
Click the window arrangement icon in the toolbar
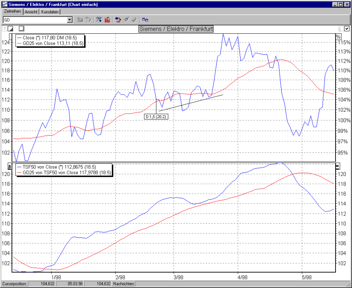pyautogui.click(x=145, y=19)
